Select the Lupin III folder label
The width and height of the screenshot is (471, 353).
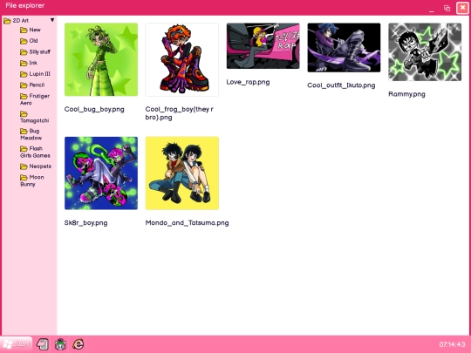(39, 74)
